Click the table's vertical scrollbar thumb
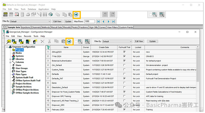This screenshot has width=205, height=113. (x=198, y=65)
